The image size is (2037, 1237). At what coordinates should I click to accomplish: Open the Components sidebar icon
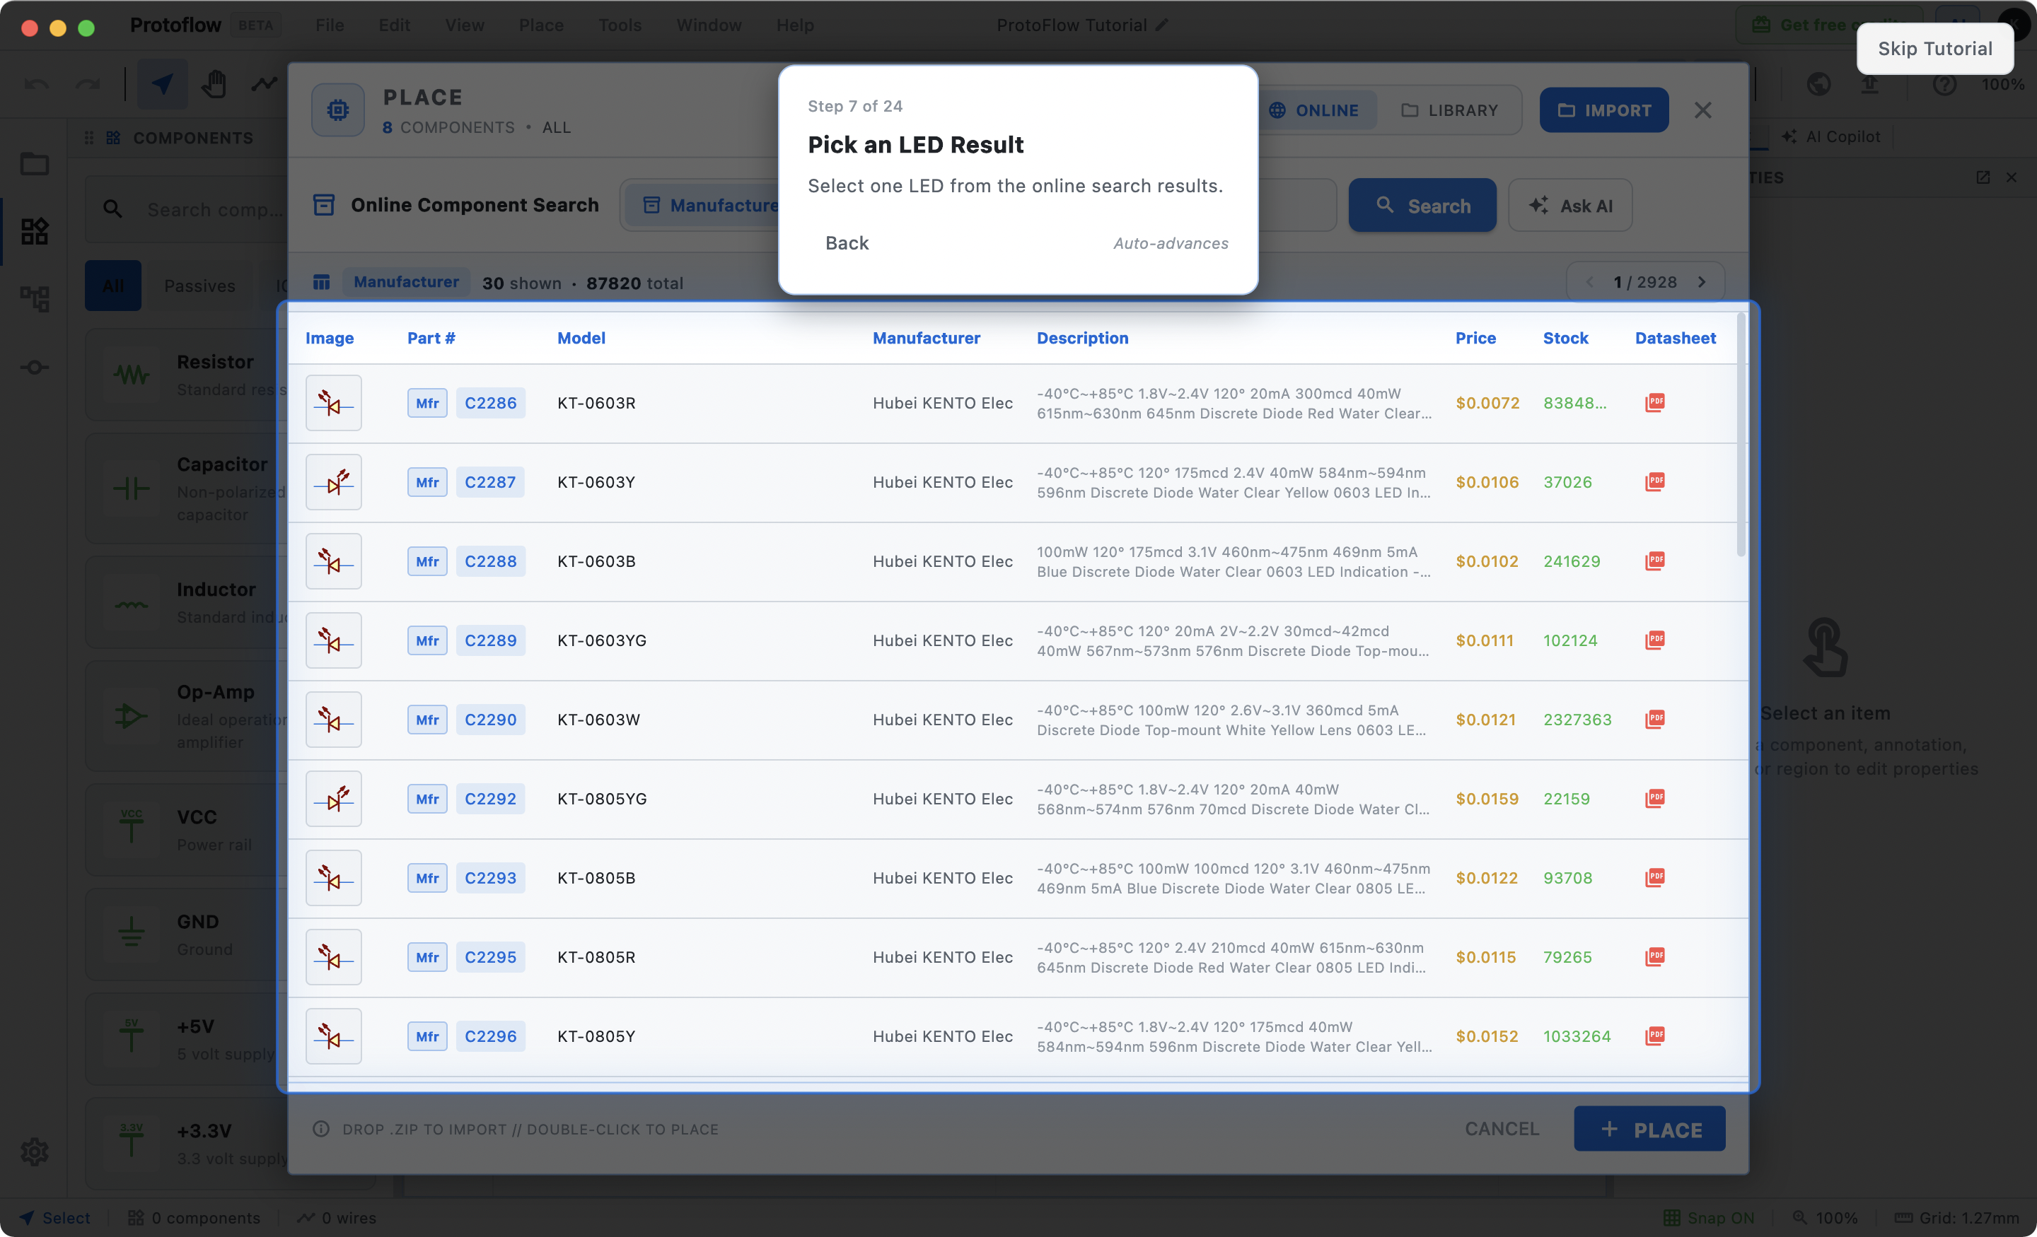tap(35, 231)
